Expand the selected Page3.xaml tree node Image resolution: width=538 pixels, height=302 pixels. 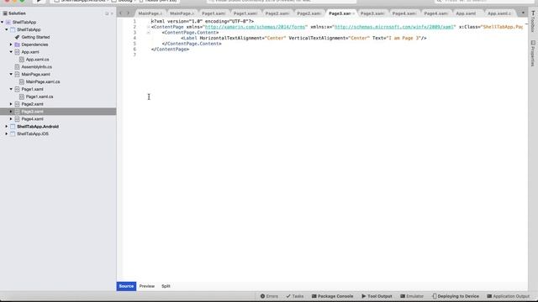[x=11, y=112]
